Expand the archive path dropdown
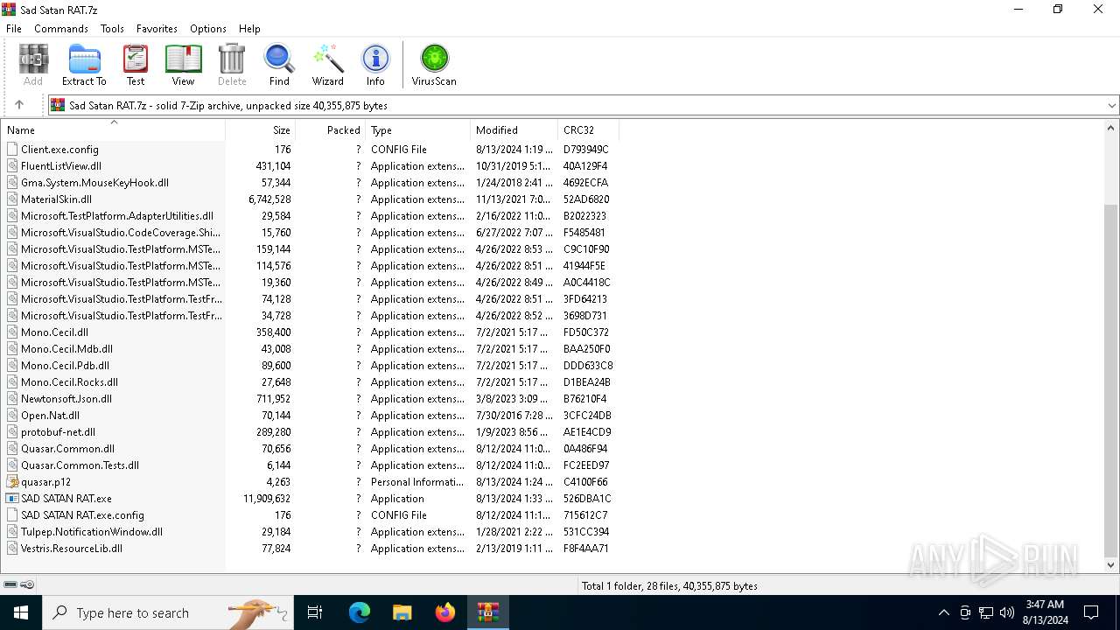Image resolution: width=1120 pixels, height=630 pixels. click(x=1112, y=105)
